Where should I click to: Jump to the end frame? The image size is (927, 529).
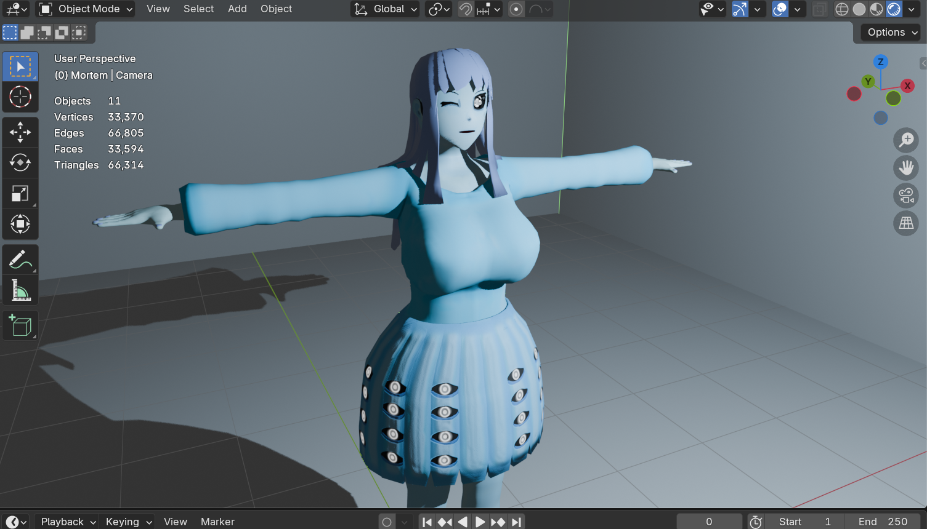(516, 522)
